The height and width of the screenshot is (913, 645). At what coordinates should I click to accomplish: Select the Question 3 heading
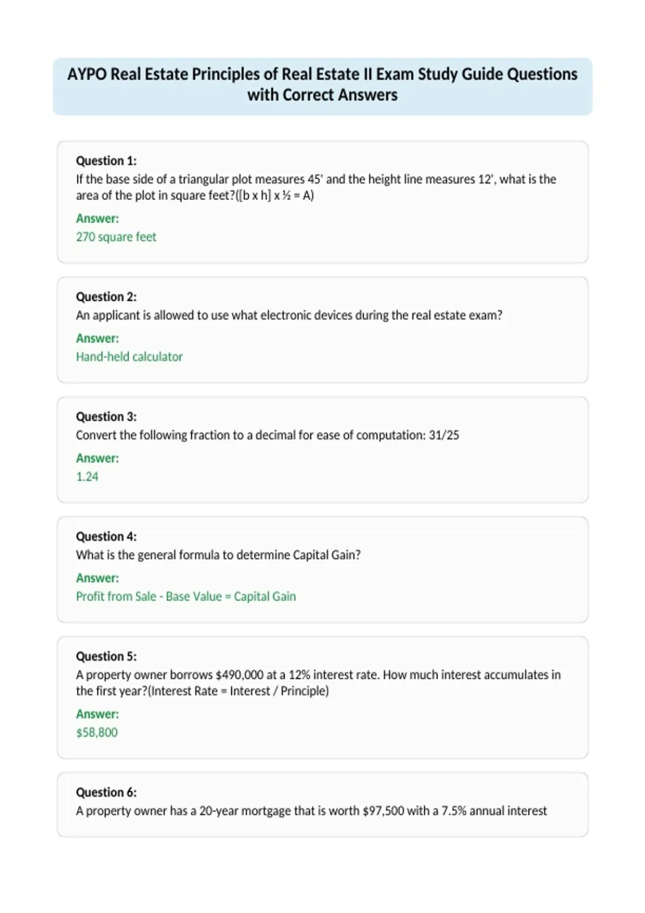pos(106,416)
